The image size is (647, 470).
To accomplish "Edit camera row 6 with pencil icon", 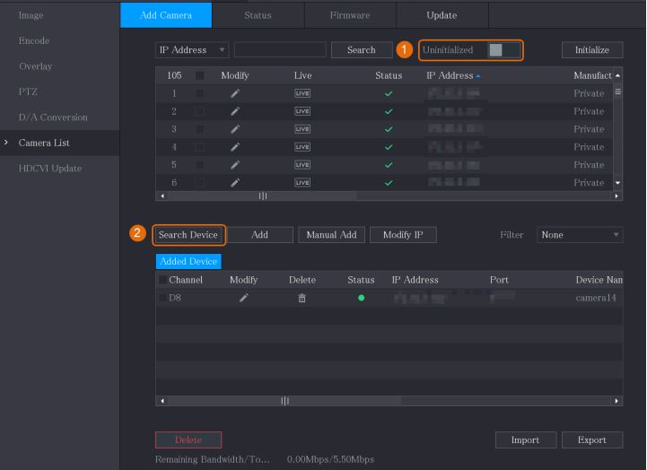I will [x=235, y=183].
